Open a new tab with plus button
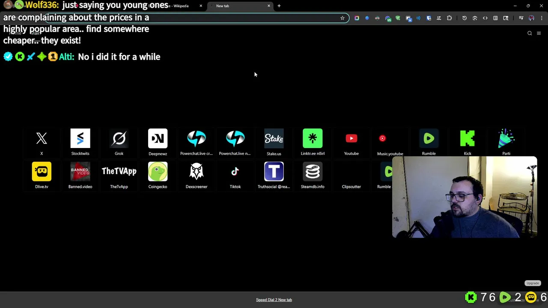Image resolution: width=548 pixels, height=308 pixels. click(279, 6)
